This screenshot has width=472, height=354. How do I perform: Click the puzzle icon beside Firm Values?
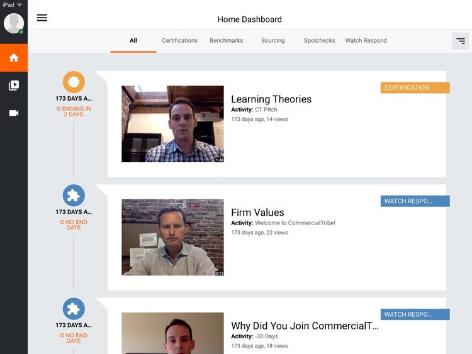point(74,195)
